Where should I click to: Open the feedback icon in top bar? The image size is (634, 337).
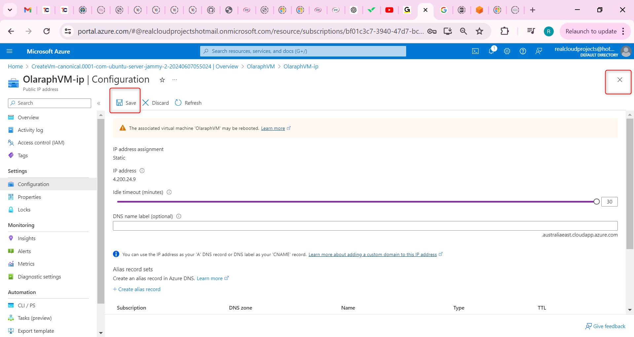pyautogui.click(x=539, y=51)
